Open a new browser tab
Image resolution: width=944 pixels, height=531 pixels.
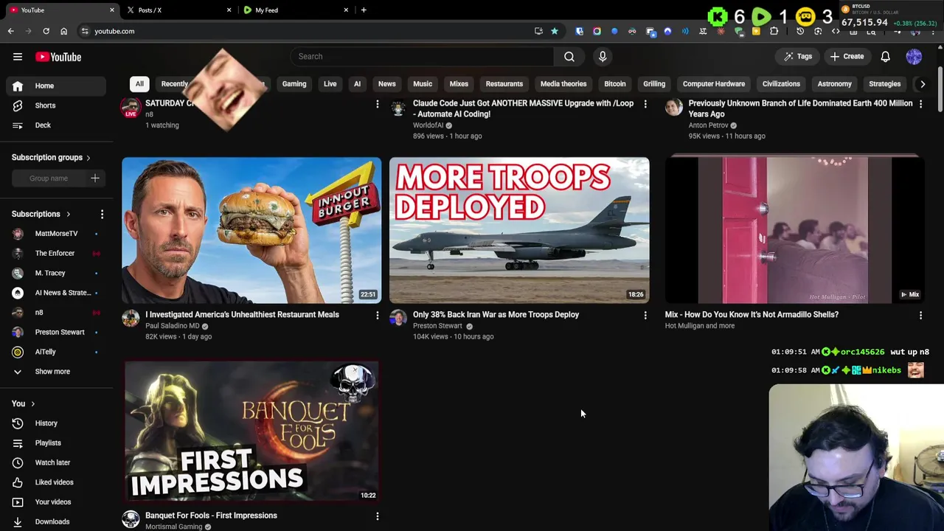(x=364, y=10)
